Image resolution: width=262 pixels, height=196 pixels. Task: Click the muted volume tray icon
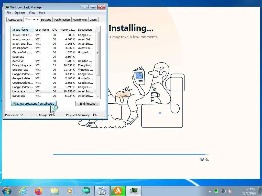pos(230,191)
